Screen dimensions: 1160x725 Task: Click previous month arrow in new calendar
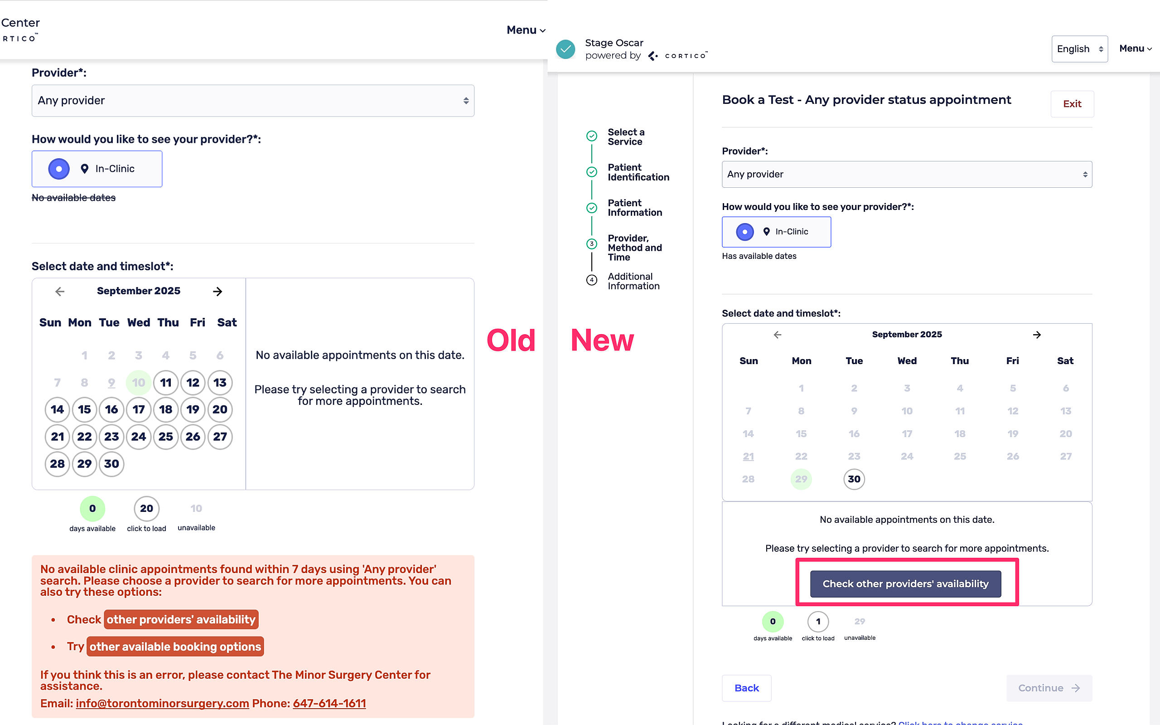(x=777, y=335)
